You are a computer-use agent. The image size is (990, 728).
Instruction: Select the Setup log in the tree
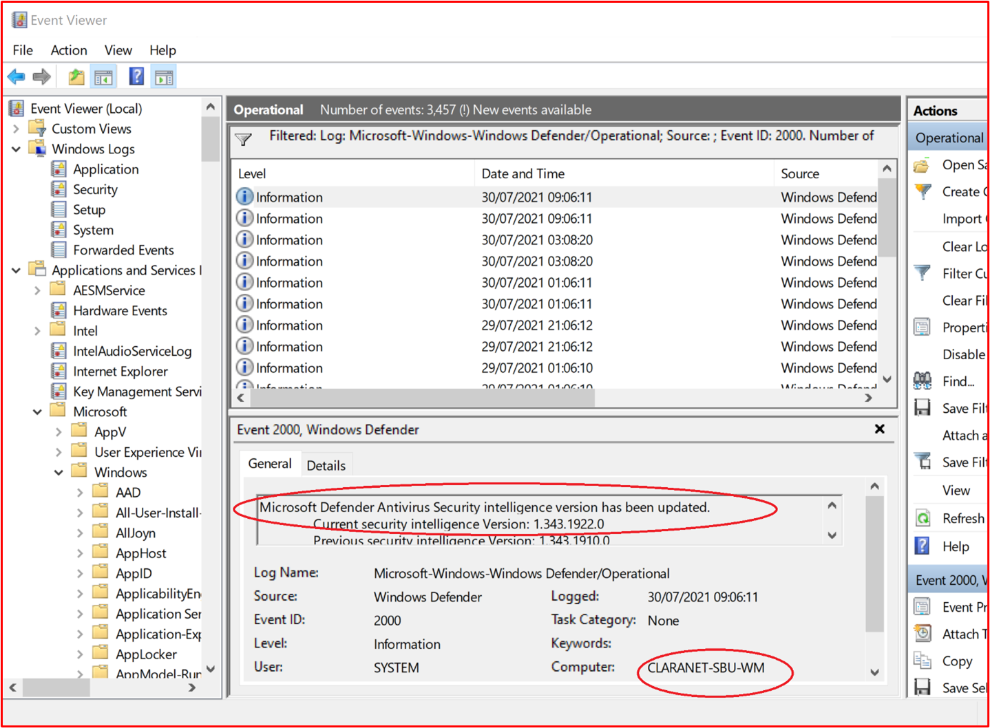click(x=89, y=209)
